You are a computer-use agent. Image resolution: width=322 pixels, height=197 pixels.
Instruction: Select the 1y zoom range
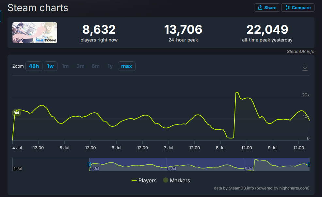110,66
